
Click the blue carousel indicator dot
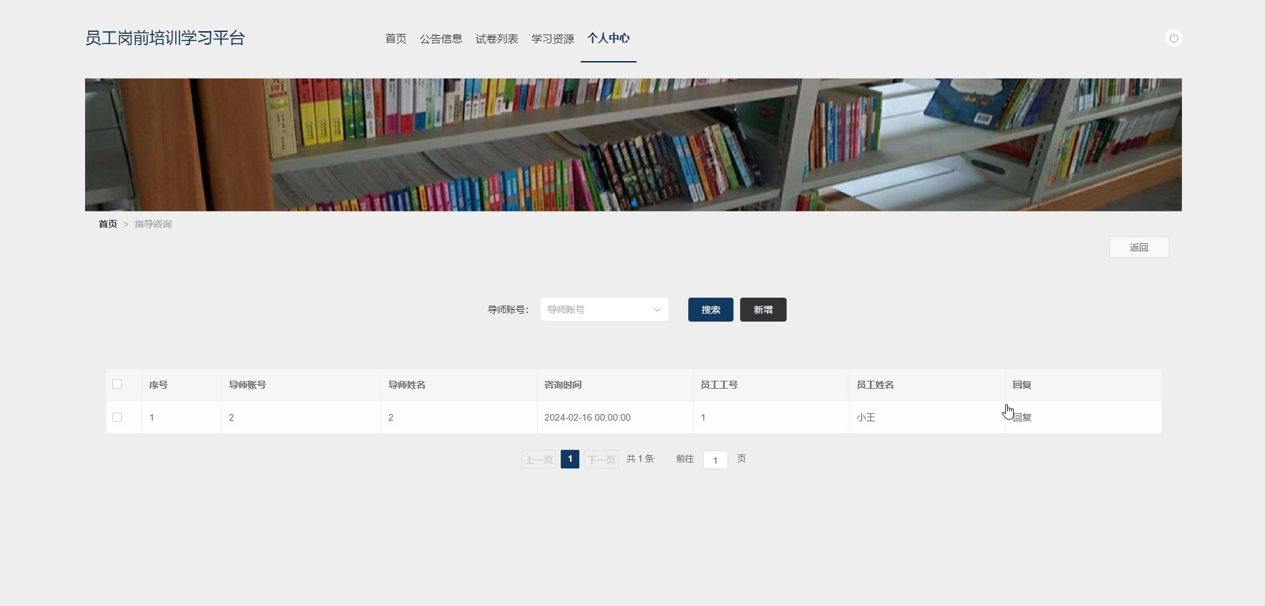pos(634,203)
